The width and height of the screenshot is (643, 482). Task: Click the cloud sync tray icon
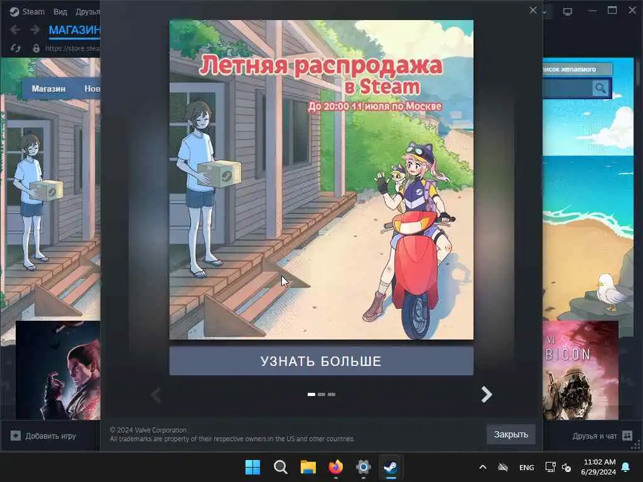coord(503,467)
